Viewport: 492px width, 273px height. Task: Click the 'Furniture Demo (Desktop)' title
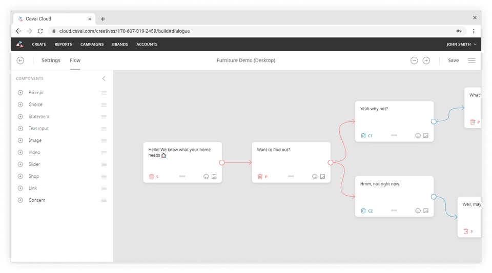click(x=246, y=60)
